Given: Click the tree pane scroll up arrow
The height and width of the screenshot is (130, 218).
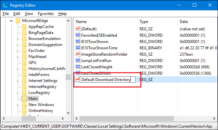Looking at the screenshot, I should coord(68,21).
